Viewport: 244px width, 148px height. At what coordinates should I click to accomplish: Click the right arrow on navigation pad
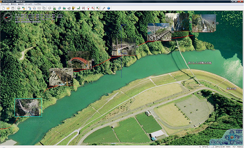coord(237,137)
